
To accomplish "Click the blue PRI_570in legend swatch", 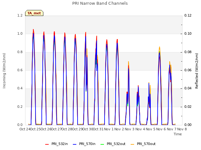I will (x=75, y=144).
